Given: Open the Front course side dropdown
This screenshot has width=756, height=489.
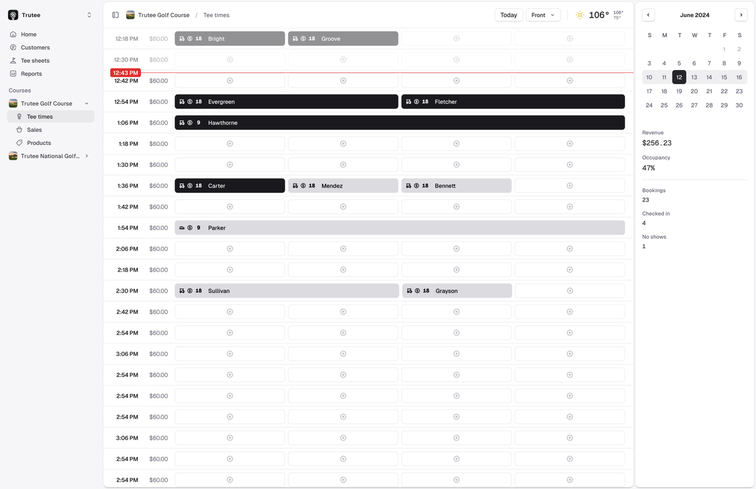Looking at the screenshot, I should [x=543, y=15].
